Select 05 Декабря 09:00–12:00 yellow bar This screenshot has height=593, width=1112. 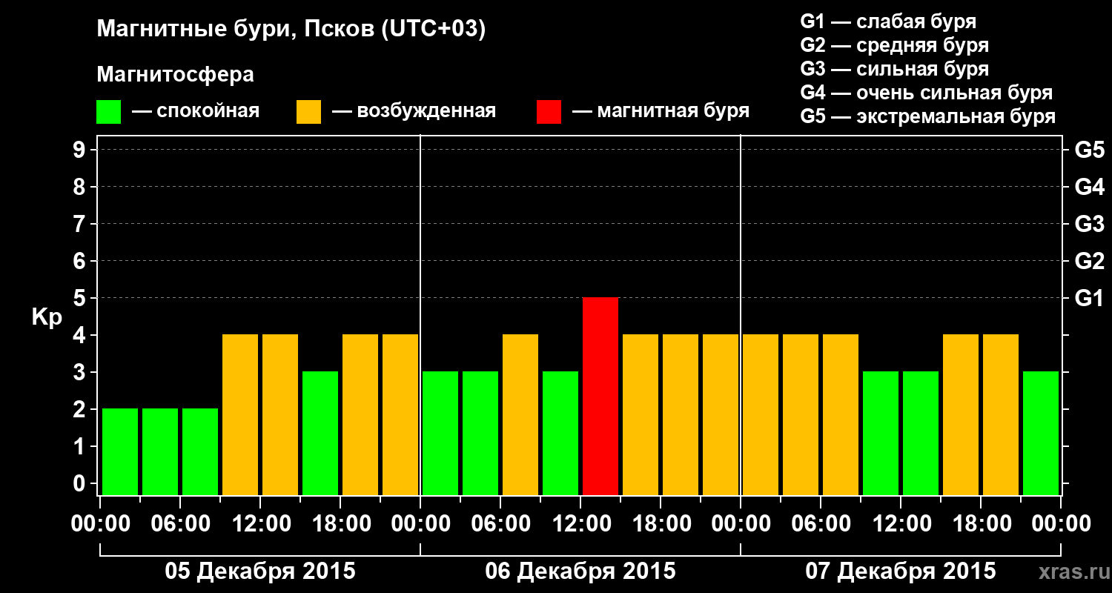pos(240,414)
